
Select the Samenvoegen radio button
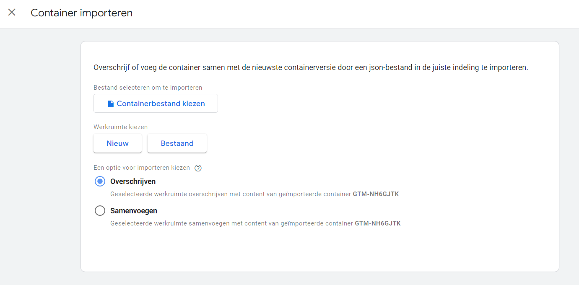100,211
